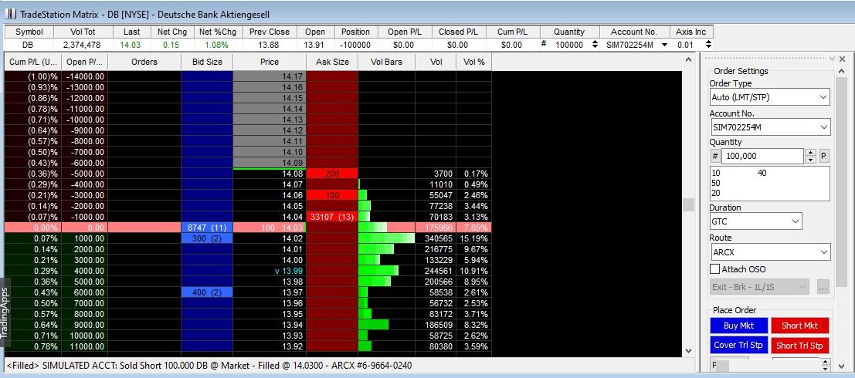Screen dimensions: 855x378
Task: Click the Price column header
Action: coord(270,62)
